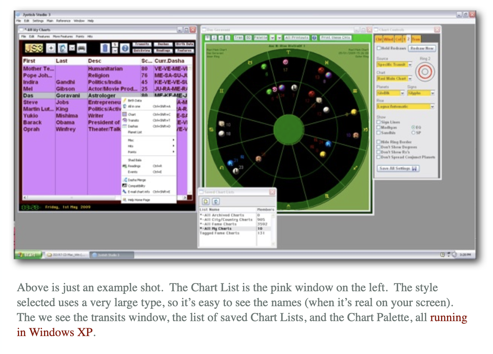Click the add chart plus icon
This screenshot has width=493, height=354.
point(51,48)
